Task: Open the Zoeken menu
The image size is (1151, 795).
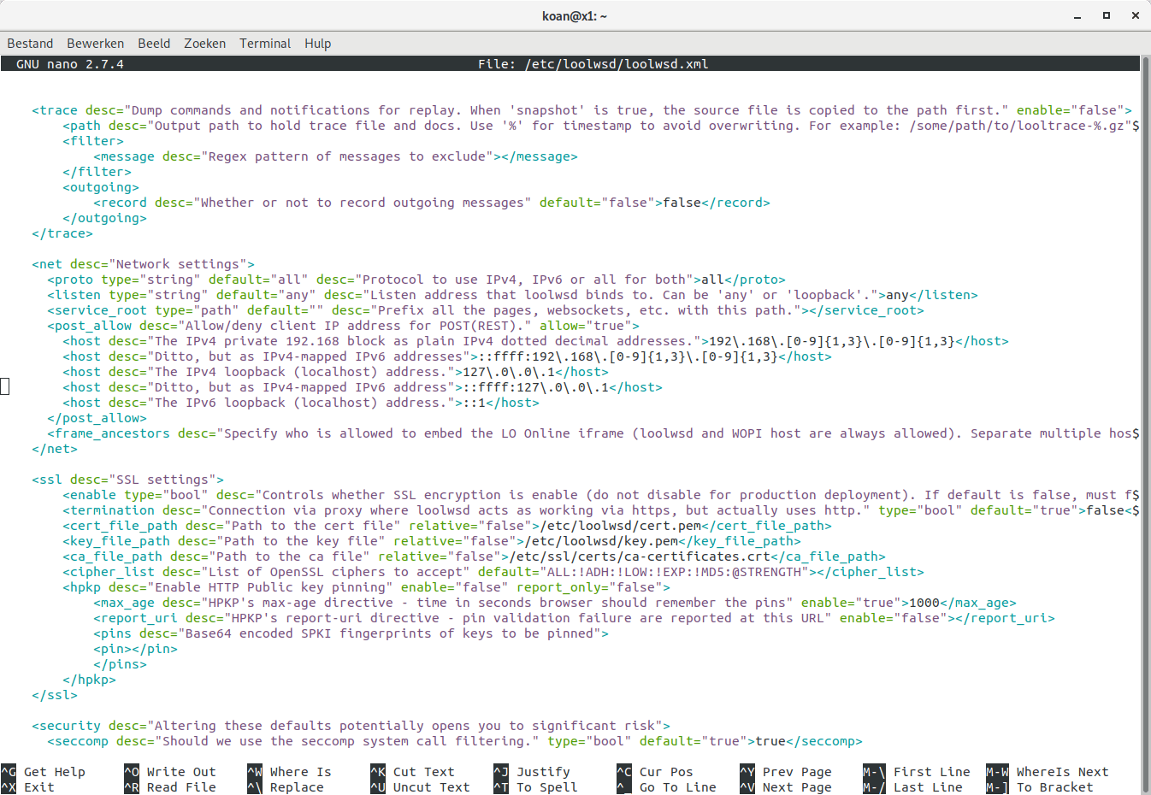Action: pos(205,44)
